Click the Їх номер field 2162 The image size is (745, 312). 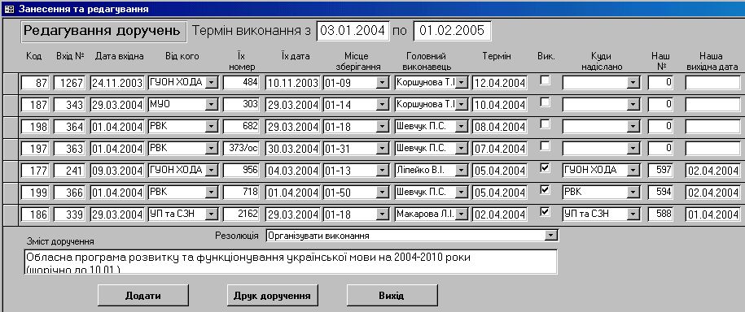coord(241,214)
